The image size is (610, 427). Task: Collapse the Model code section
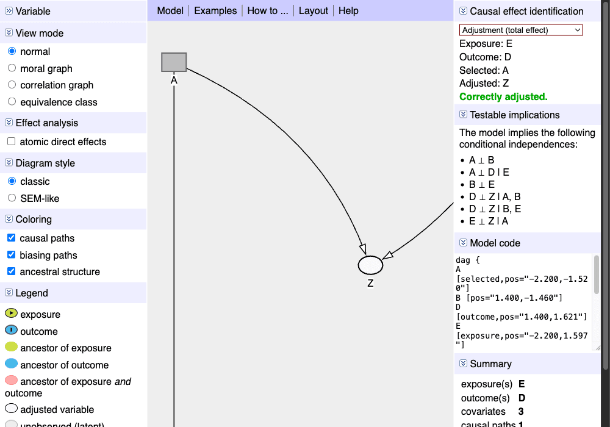(x=462, y=243)
